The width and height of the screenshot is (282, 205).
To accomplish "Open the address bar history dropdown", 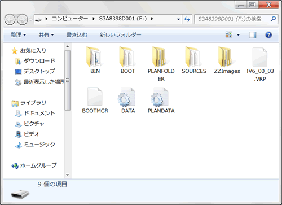I will click(178, 19).
